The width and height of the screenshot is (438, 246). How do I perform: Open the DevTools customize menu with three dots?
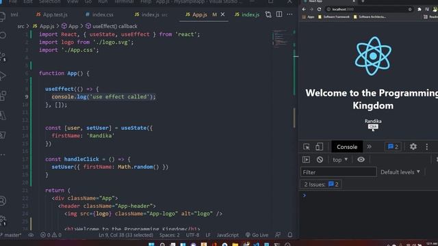426,147
